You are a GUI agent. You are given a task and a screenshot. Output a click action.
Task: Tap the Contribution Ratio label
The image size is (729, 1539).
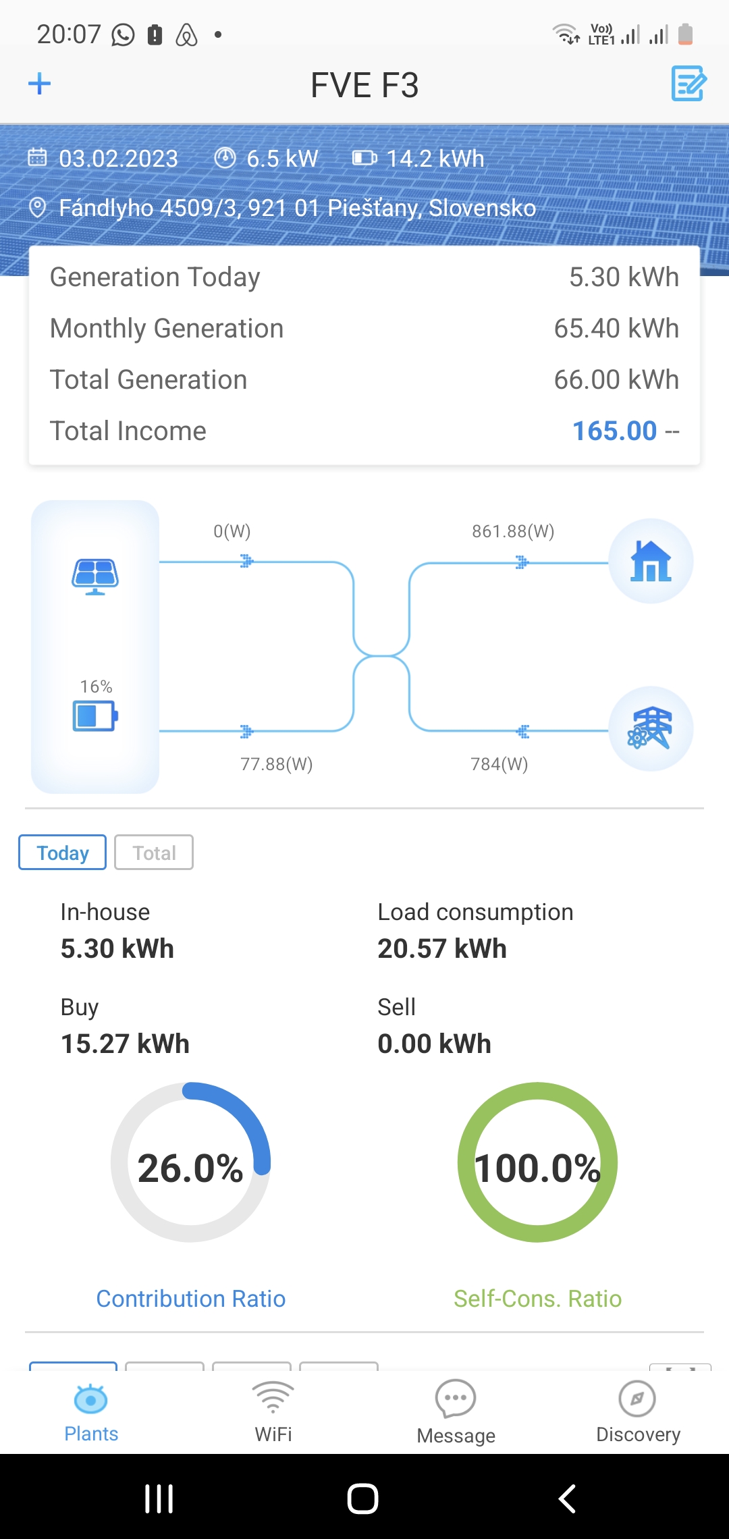click(x=191, y=1299)
